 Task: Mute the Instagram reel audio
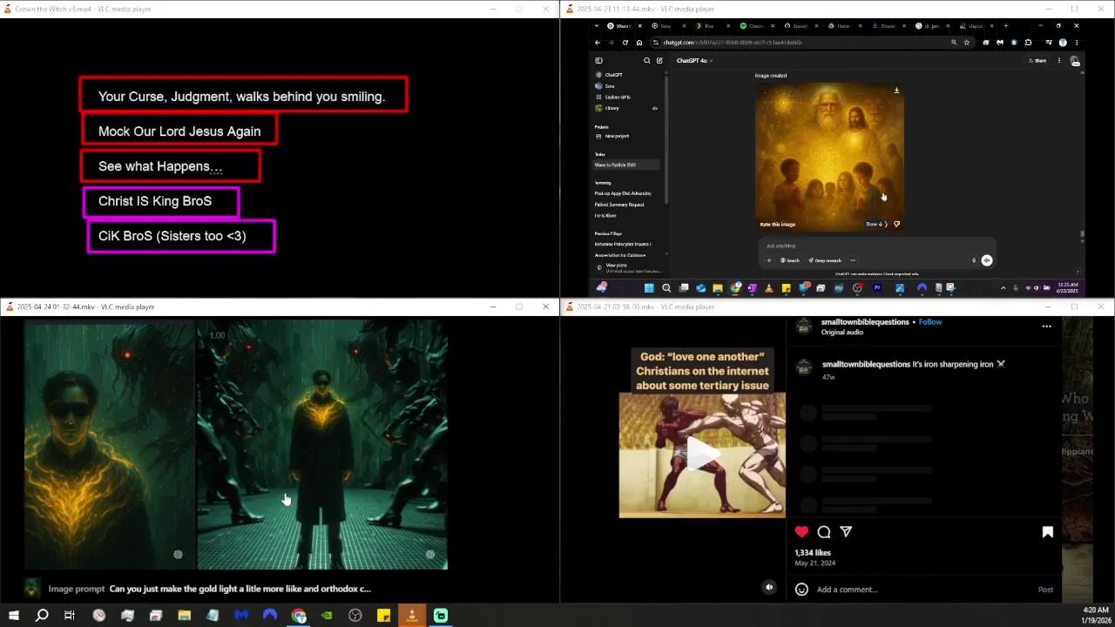769,588
